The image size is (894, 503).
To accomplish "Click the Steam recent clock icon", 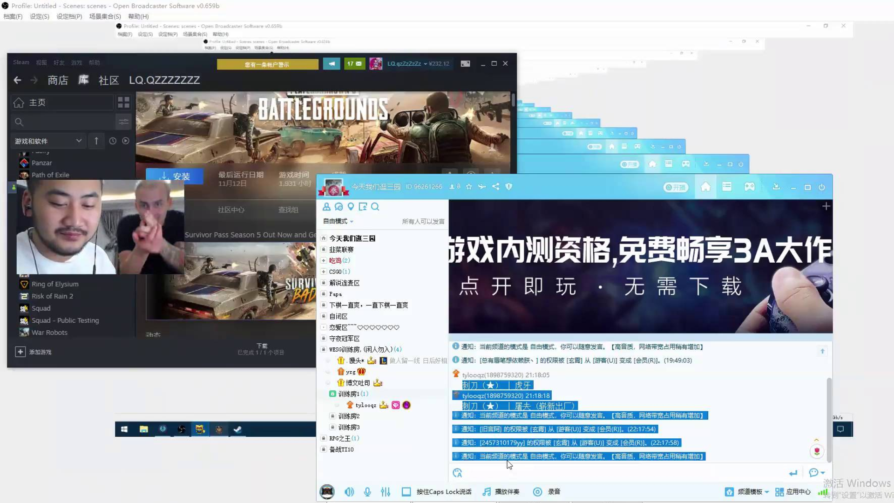I will [113, 141].
